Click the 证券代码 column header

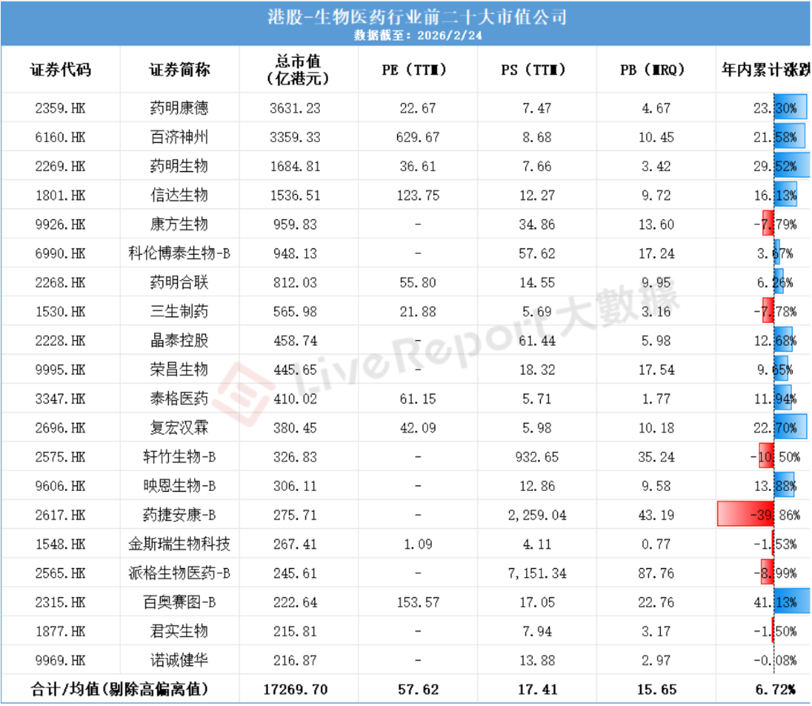[60, 70]
